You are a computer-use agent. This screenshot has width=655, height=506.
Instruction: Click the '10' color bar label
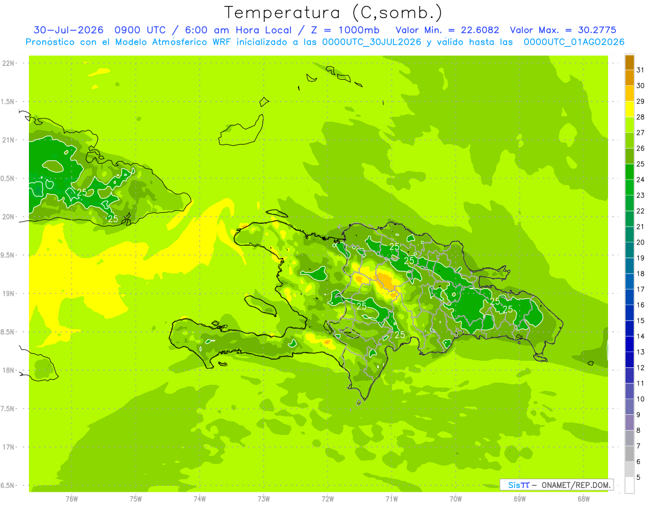pos(640,398)
